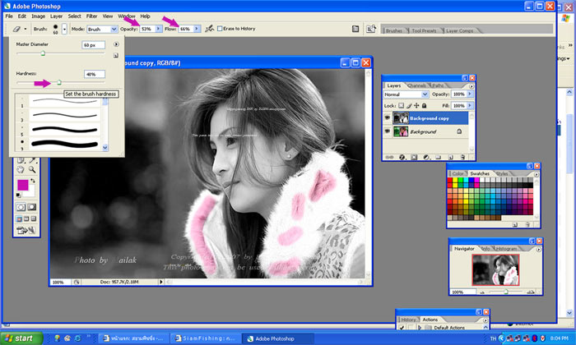Toggle lock transparent pixels
The image size is (576, 345).
(402, 106)
